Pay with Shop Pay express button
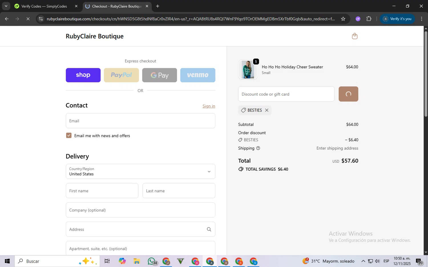 83,75
